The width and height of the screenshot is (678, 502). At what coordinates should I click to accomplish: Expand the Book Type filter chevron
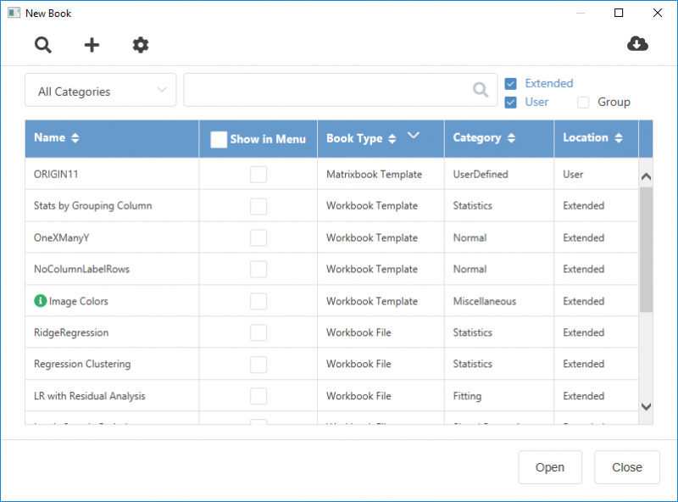click(414, 135)
